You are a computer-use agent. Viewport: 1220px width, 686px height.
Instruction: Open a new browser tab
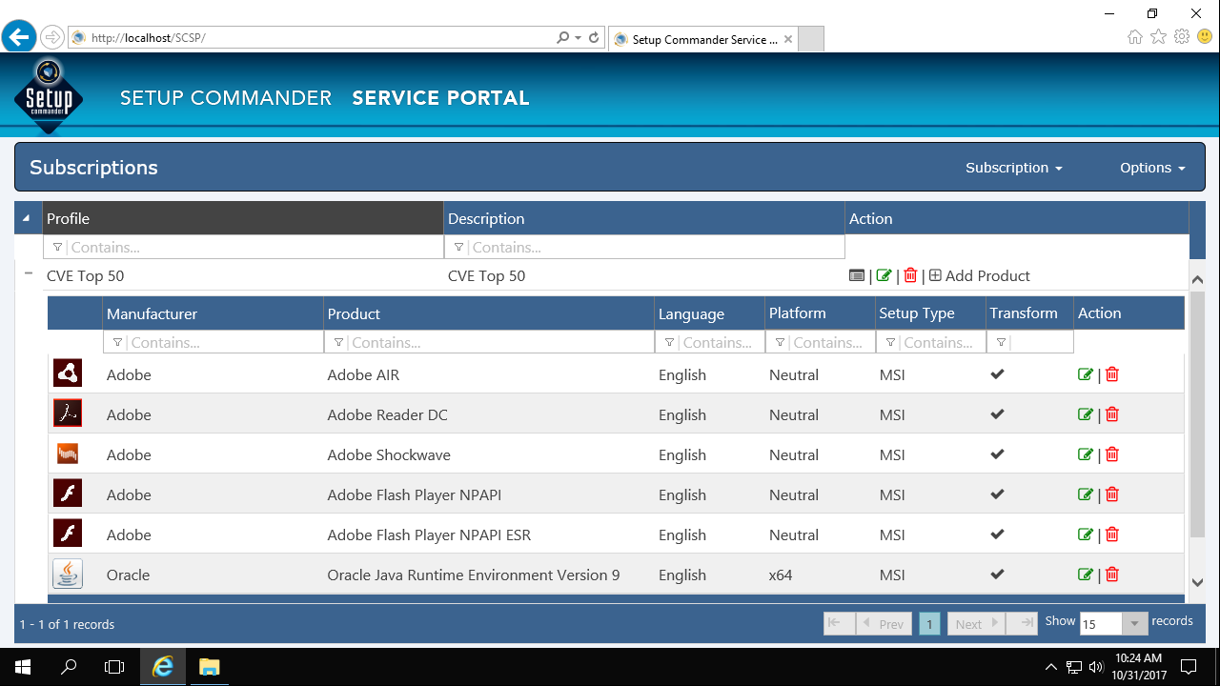(x=810, y=39)
